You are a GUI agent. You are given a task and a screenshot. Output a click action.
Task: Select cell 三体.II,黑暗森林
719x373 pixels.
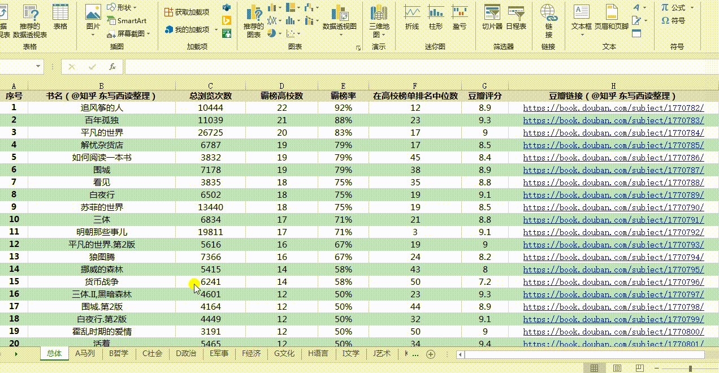(102, 294)
